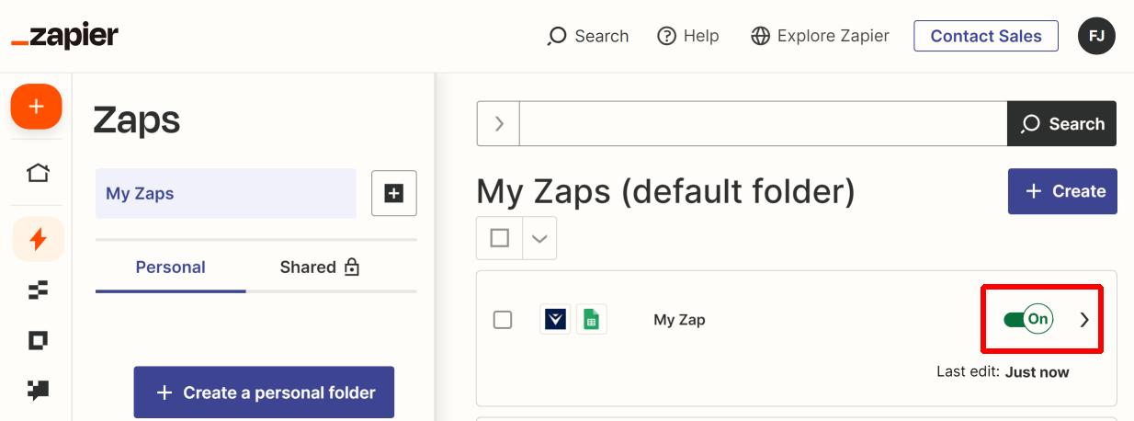
Task: Open the FJ account avatar
Action: tap(1096, 36)
